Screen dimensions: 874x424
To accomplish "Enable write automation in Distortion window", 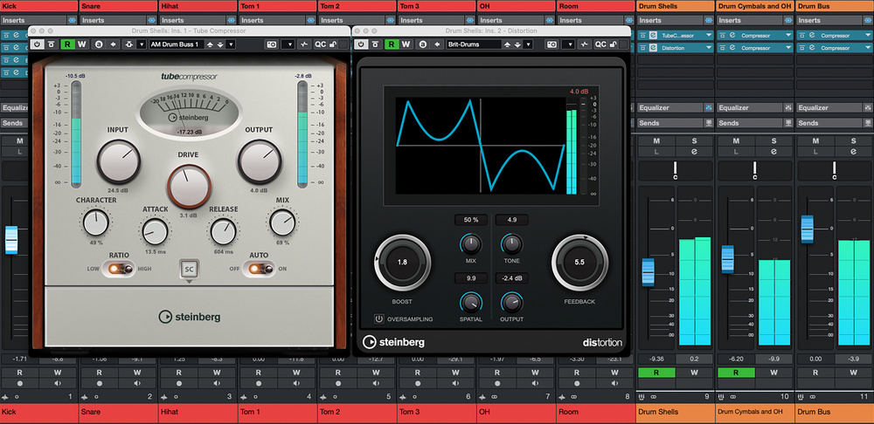I will click(x=406, y=44).
